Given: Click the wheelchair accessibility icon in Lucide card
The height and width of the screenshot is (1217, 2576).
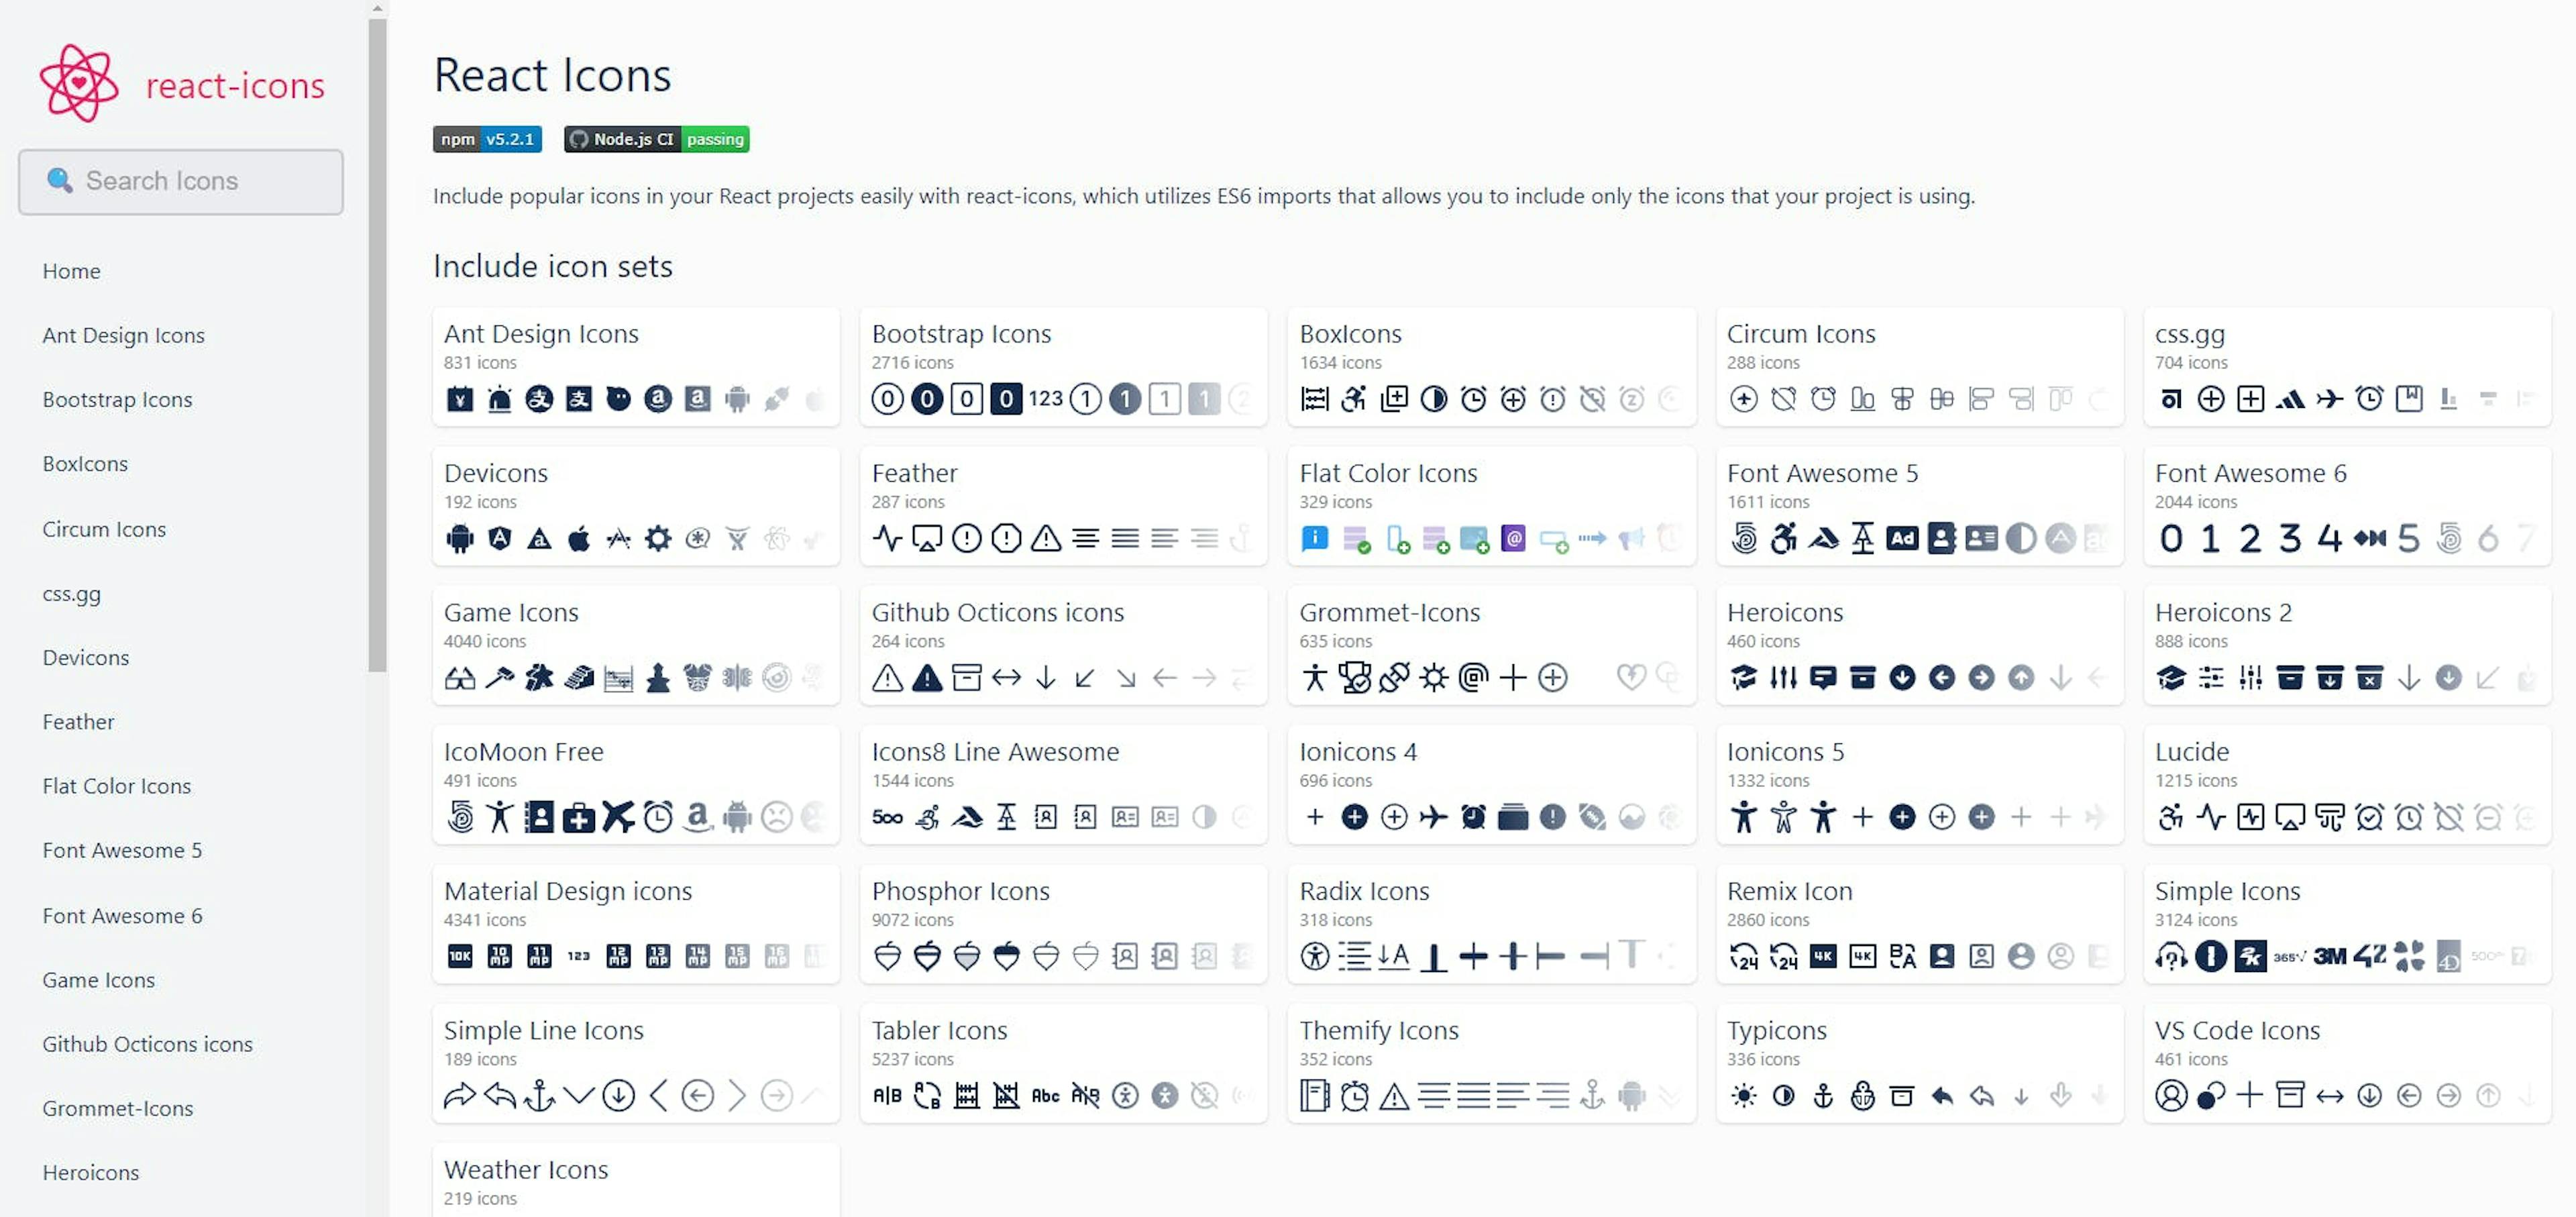Looking at the screenshot, I should pyautogui.click(x=2170, y=818).
